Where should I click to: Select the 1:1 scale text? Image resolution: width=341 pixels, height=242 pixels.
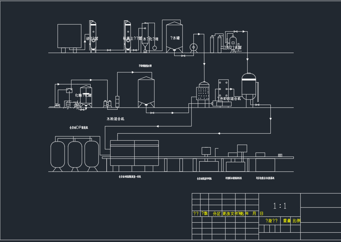pos(280,206)
